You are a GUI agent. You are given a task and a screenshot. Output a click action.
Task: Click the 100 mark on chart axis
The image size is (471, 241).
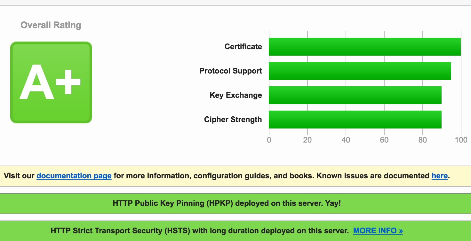point(461,140)
